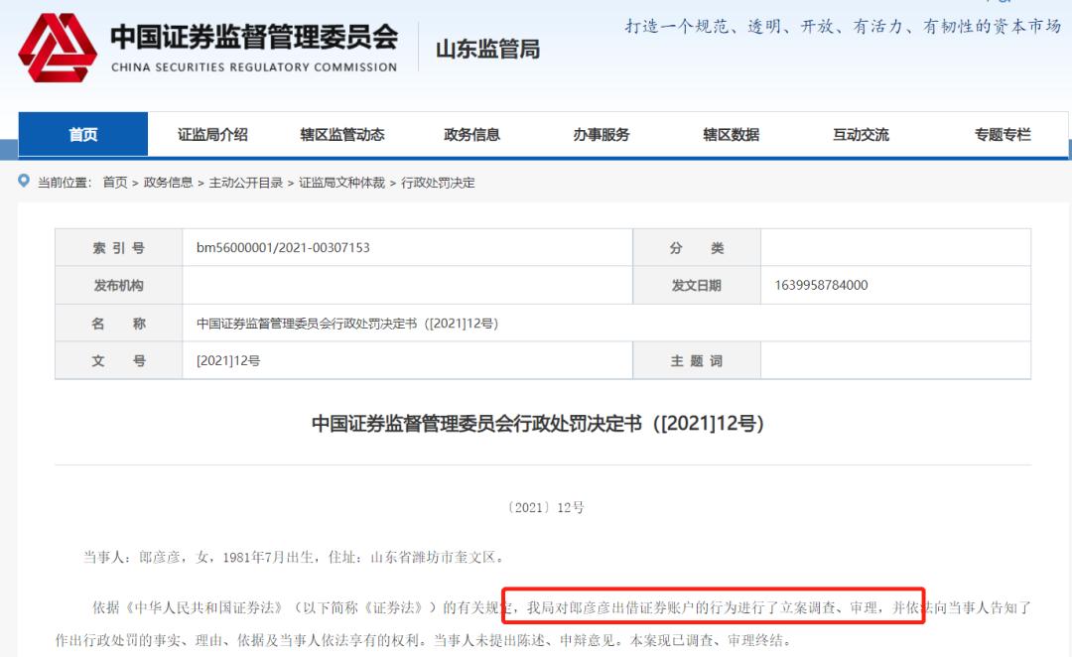The height and width of the screenshot is (657, 1072).
Task: Click the location pin icon in breadcrumb
Action: 24,181
